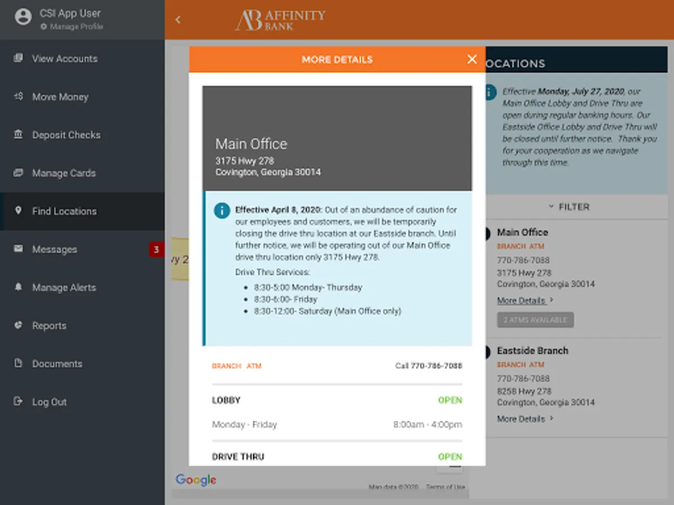Expand More Details for Eastside Branch

[522, 419]
